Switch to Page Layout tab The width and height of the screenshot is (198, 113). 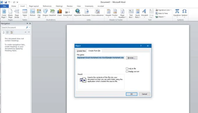pyautogui.click(x=34, y=6)
